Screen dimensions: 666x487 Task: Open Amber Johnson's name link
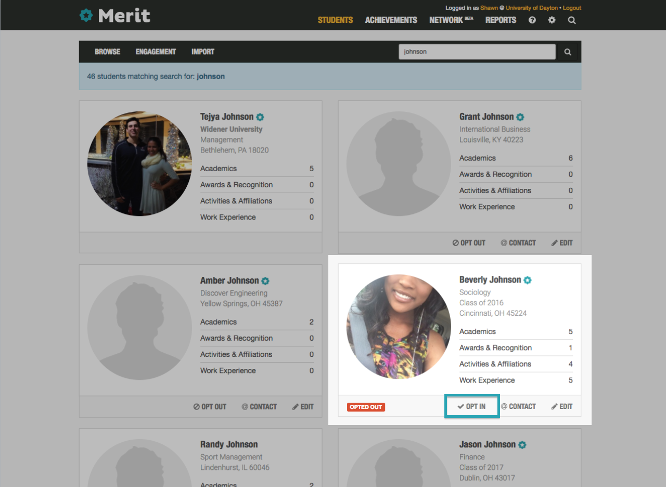tap(229, 280)
